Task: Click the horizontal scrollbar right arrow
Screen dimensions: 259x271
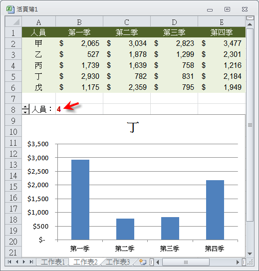Action: [238, 263]
